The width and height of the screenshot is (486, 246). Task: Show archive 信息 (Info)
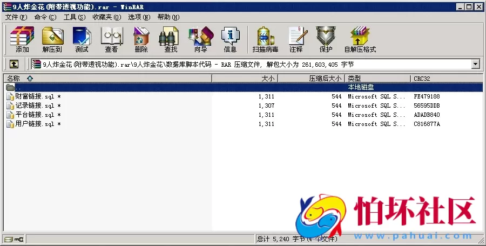tap(230, 39)
